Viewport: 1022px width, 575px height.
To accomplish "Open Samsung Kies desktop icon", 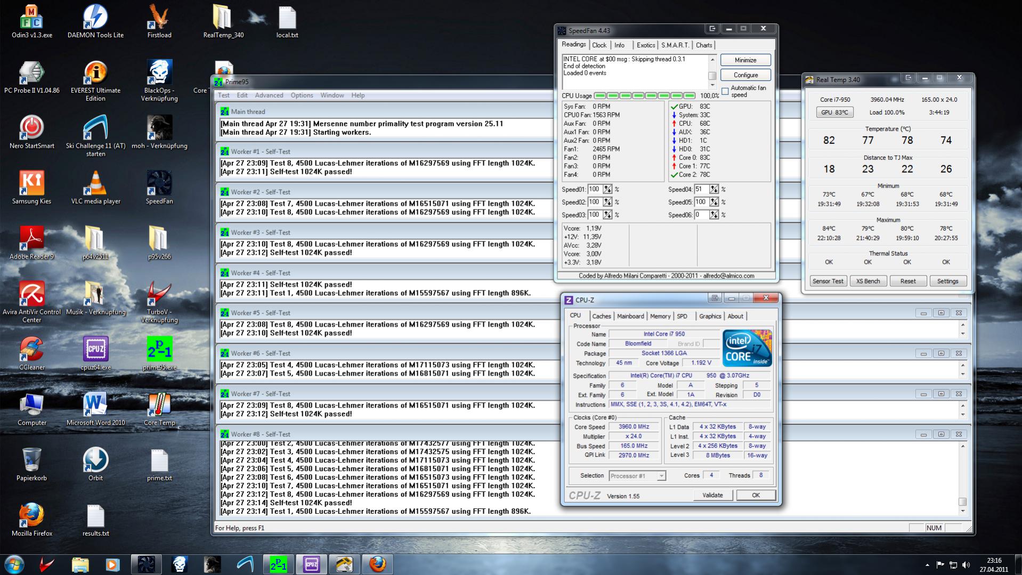I will (x=31, y=188).
